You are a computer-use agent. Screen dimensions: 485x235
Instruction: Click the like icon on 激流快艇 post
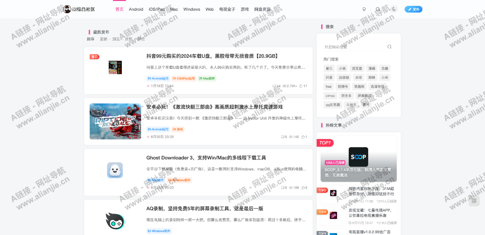tap(303, 137)
